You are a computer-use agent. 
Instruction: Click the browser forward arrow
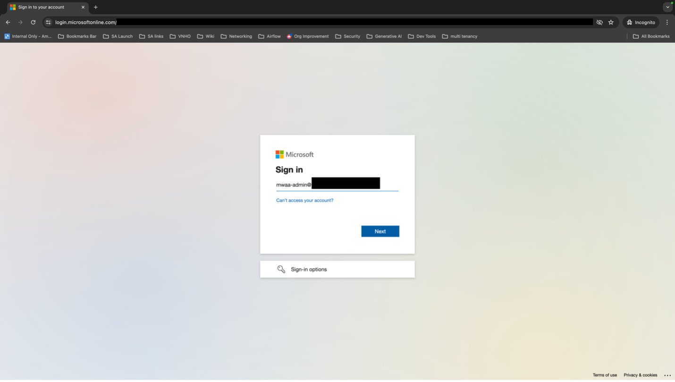(x=20, y=22)
